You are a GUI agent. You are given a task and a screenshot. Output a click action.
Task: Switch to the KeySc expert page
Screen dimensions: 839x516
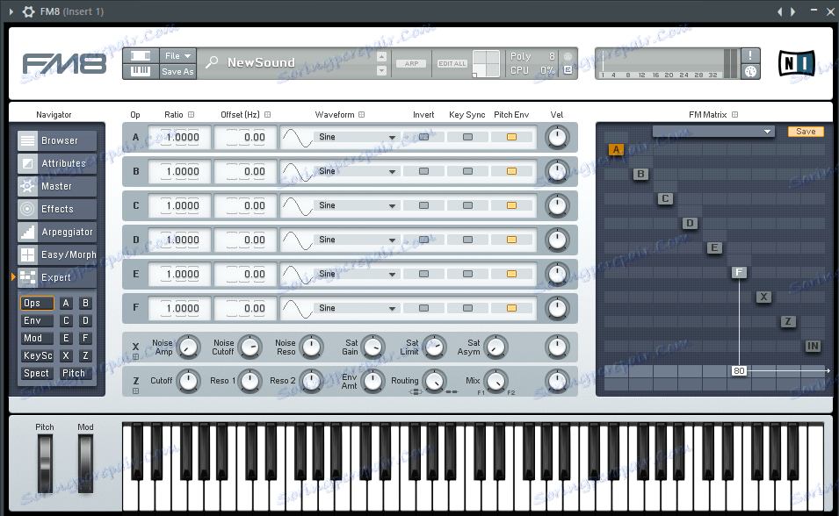37,355
